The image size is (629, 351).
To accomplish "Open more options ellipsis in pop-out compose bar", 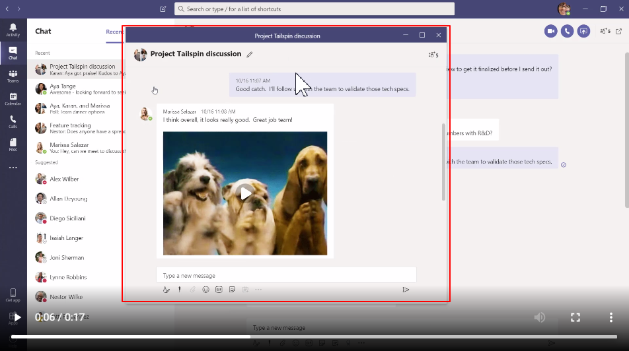I will point(258,290).
